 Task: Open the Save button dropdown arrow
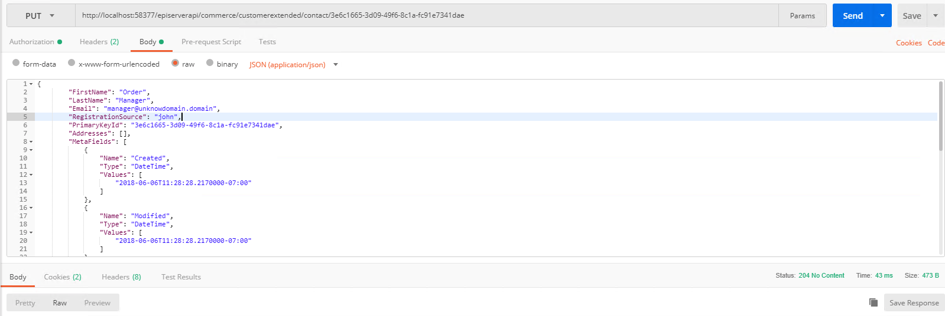click(936, 16)
